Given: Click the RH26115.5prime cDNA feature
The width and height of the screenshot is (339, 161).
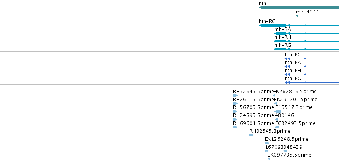Looking at the screenshot, I should pyautogui.click(x=235, y=103).
